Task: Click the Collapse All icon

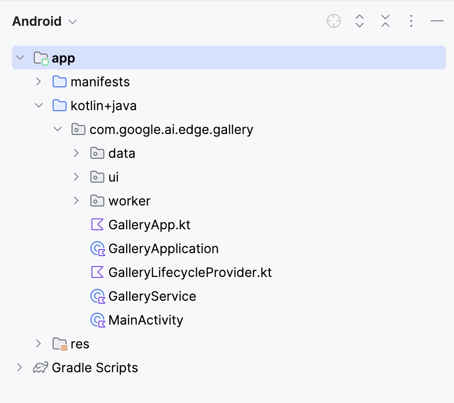Action: point(385,21)
